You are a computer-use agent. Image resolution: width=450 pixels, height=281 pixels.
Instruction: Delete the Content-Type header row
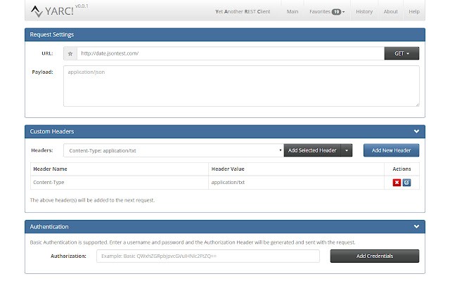(x=397, y=183)
